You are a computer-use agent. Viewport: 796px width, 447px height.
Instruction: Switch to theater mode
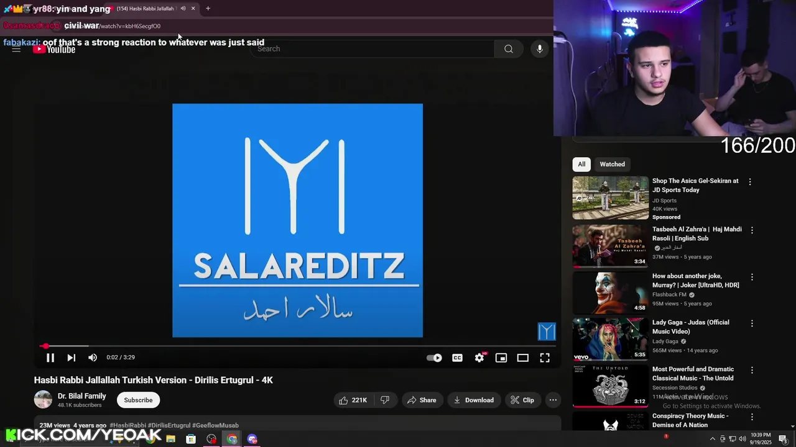pos(523,358)
